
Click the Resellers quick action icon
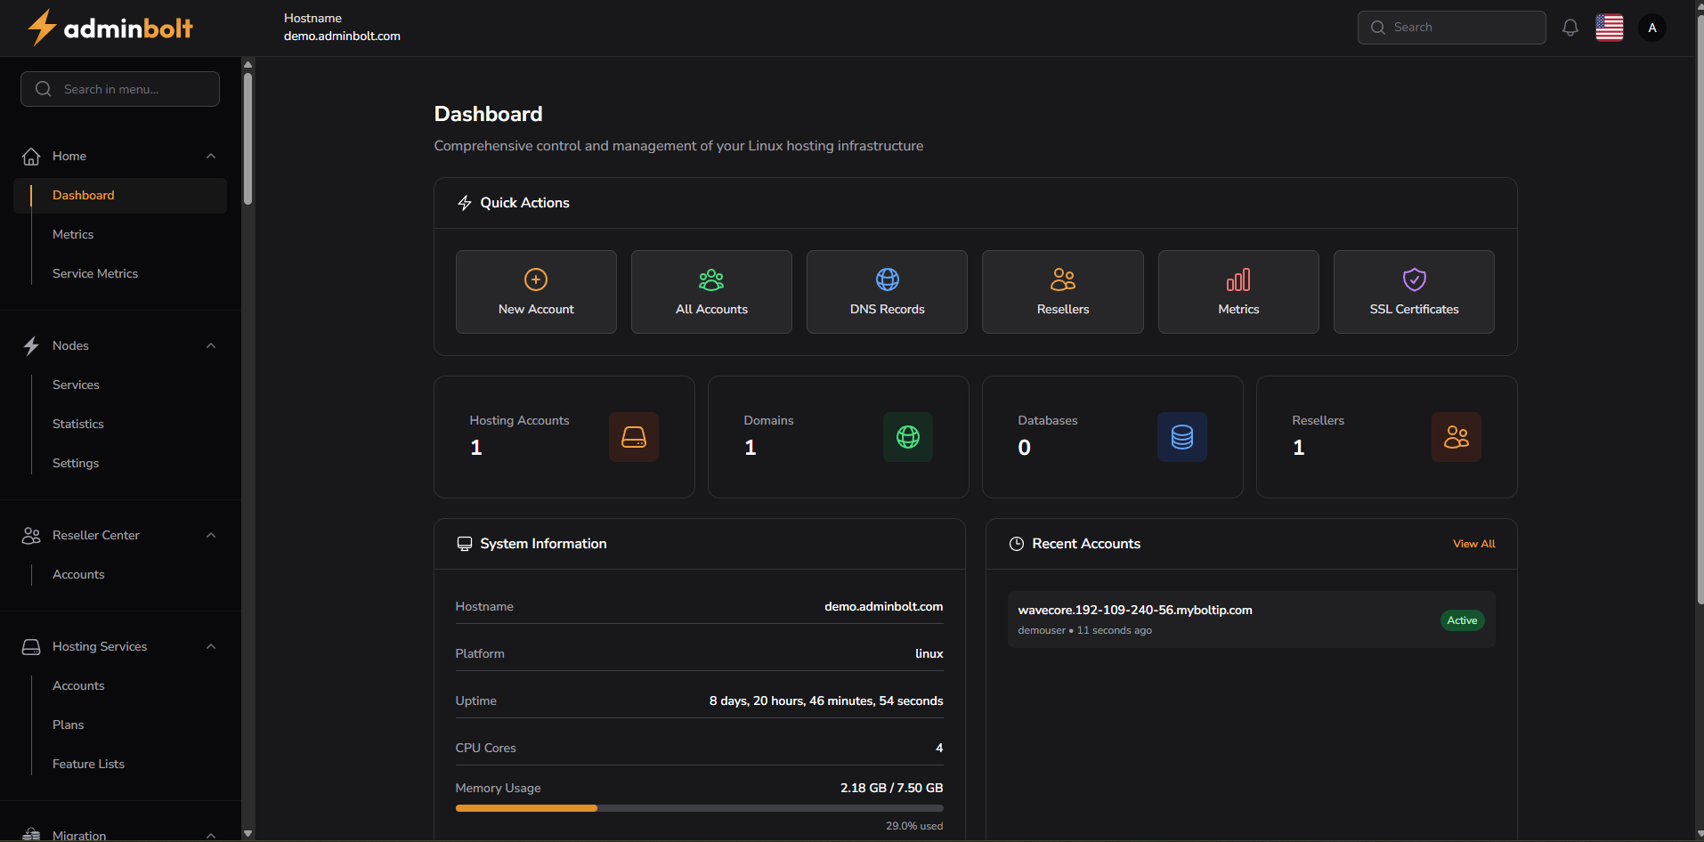click(x=1062, y=280)
